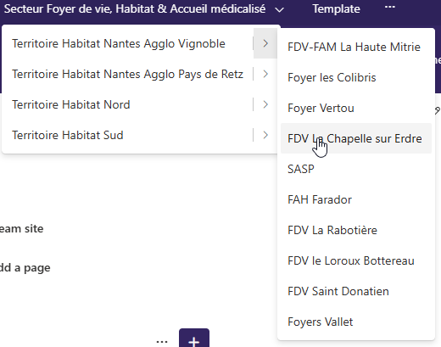Open Foyer Vertou link
The height and width of the screenshot is (347, 441).
tap(321, 108)
